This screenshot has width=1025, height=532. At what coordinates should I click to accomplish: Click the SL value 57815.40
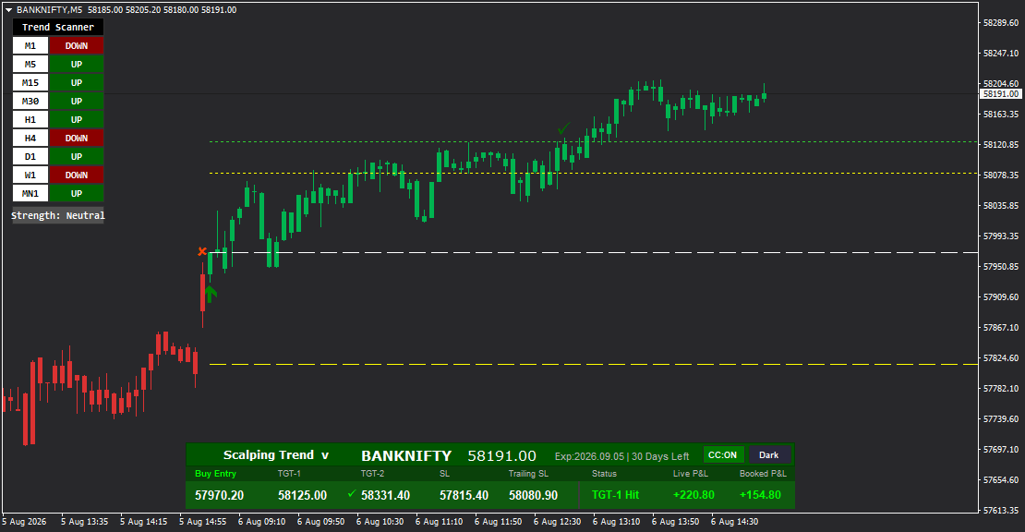click(464, 495)
